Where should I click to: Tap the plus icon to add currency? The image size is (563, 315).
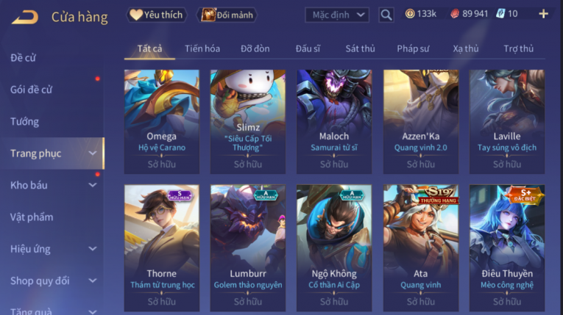click(544, 14)
